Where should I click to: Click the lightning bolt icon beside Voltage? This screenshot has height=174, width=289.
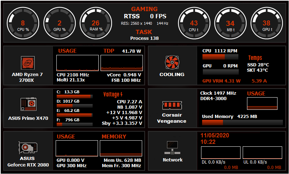point(121,94)
